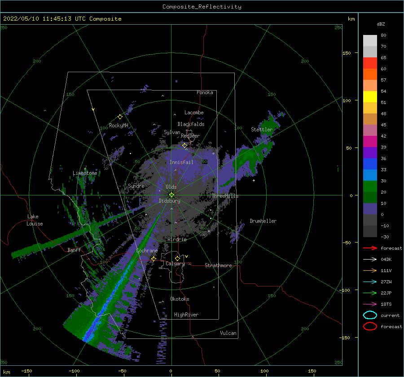This screenshot has height=377, width=404.
Task: Click the timestamp 2022/05/10 11:45:13 UTC Composite
Action: pos(62,19)
